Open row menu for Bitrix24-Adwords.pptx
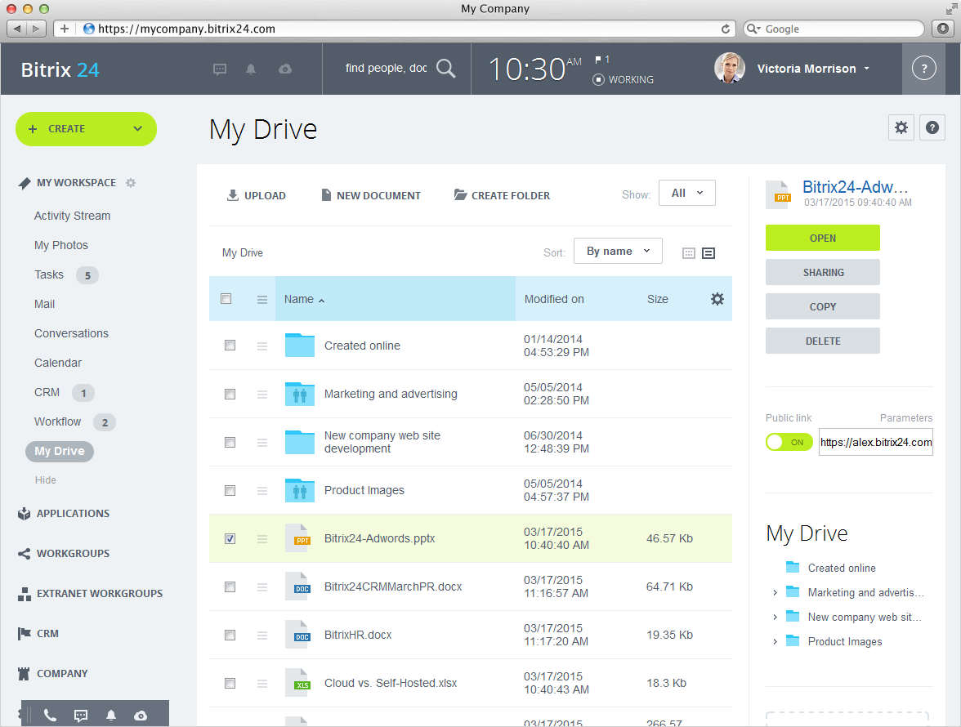961x727 pixels. pyautogui.click(x=262, y=539)
